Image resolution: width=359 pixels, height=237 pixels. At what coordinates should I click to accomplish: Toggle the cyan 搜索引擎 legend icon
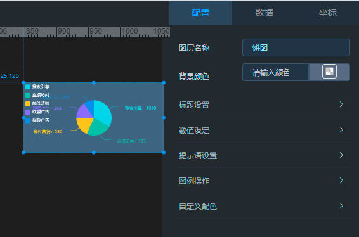coord(28,87)
